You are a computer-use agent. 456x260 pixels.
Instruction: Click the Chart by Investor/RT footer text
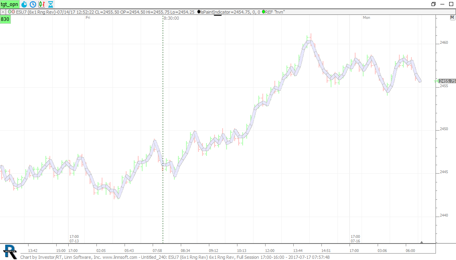[x=175, y=257]
